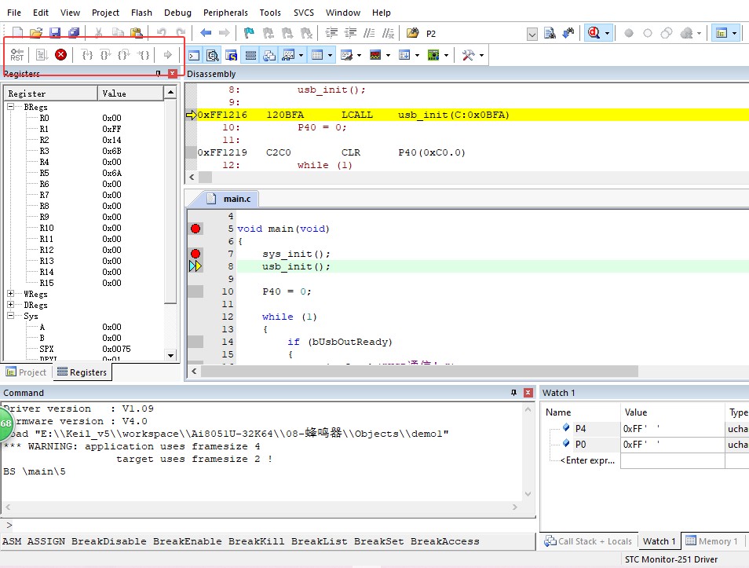Open the Flash menu
This screenshot has height=568, width=749.
[x=141, y=13]
